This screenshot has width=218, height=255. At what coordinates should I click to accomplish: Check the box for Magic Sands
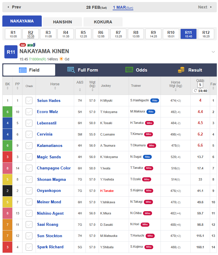pos(29,157)
